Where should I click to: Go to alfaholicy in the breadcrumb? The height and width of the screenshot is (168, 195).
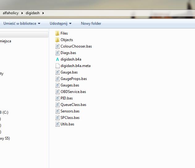11,13
